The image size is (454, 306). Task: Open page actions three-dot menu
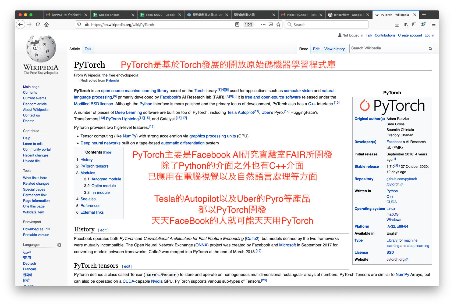(x=263, y=24)
